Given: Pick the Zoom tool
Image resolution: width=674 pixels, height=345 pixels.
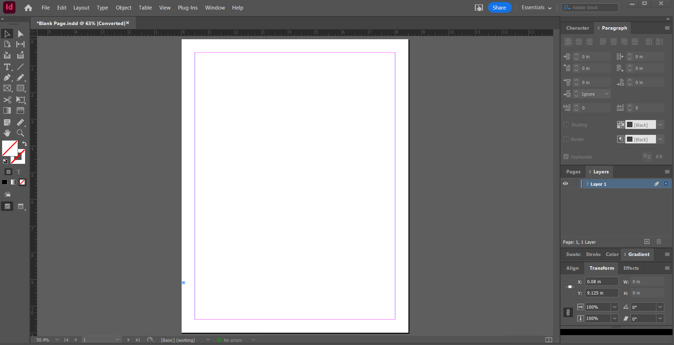Looking at the screenshot, I should (20, 133).
